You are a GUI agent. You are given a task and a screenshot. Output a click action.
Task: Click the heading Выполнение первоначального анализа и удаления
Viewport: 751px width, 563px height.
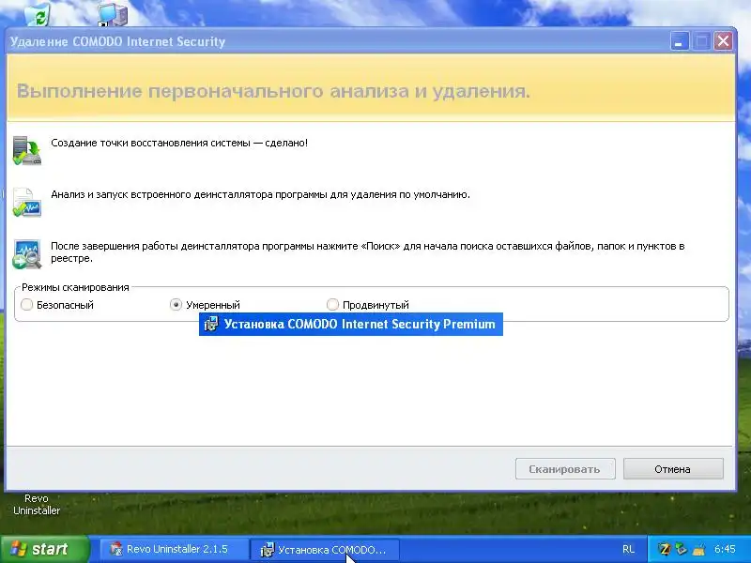(273, 91)
